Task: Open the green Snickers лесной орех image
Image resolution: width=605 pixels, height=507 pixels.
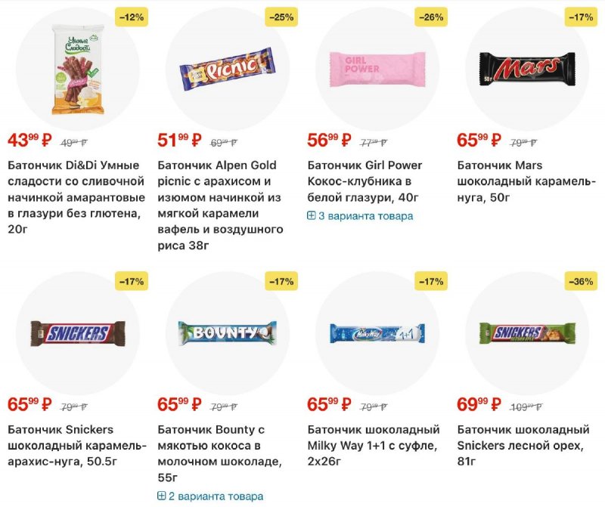Action: click(526, 333)
